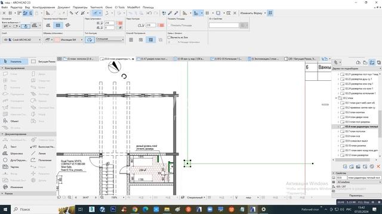Click the inject parameters syringe icon
The image size is (382, 214).
(x=176, y=13)
